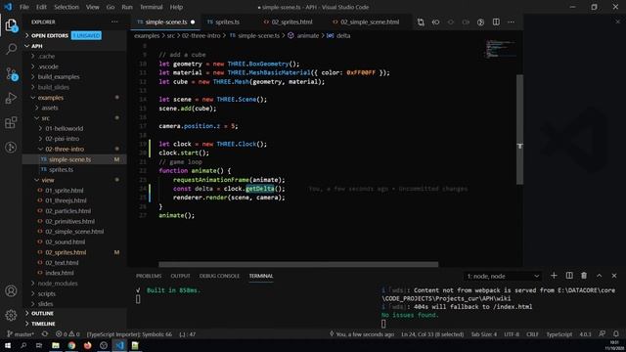The height and width of the screenshot is (352, 626).
Task: Open sprites.ts in the explorer tree
Action: [61, 169]
